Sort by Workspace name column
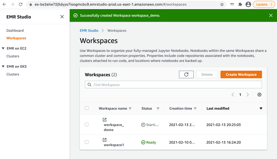The height and width of the screenshot is (159, 277). [115, 108]
